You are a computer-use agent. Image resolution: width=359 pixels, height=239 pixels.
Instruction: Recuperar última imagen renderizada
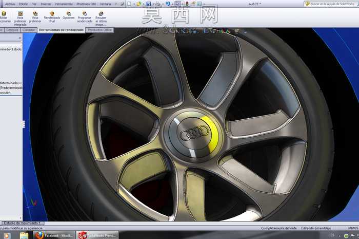click(101, 19)
